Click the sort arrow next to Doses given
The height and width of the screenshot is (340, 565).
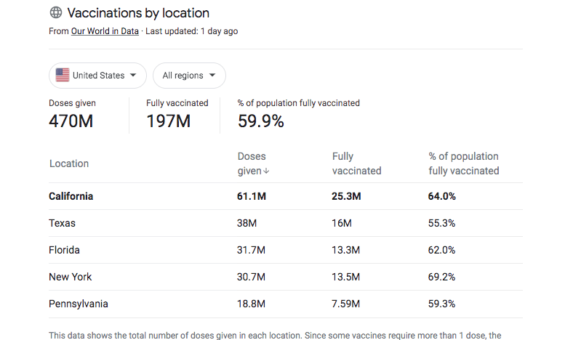pyautogui.click(x=266, y=171)
